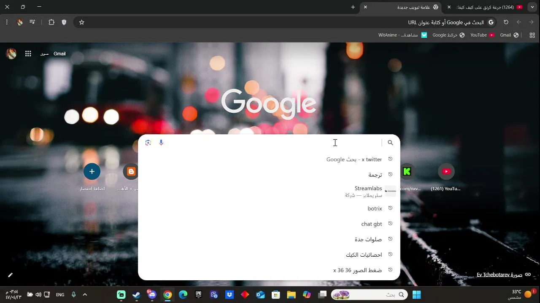
Task: Open the ENG language indicator
Action: (60, 295)
